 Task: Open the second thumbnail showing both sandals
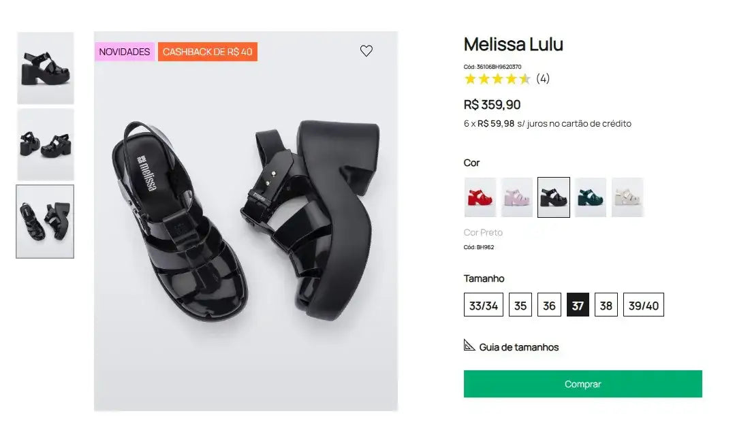[45, 144]
